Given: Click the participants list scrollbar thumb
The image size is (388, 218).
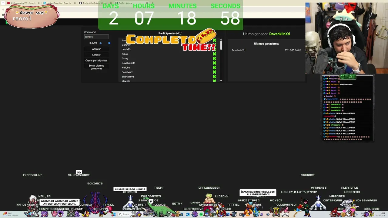Looking at the screenshot, I should click(221, 45).
